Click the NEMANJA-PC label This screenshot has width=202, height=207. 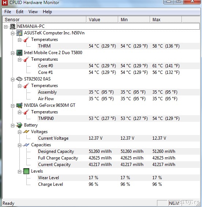pos(31,26)
